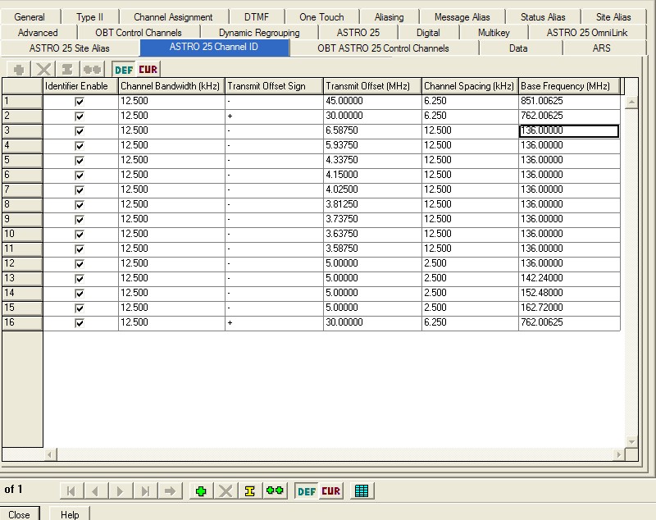The height and width of the screenshot is (520, 656).
Task: Click the greyed duplicate-rows icon above table
Action: click(x=92, y=70)
